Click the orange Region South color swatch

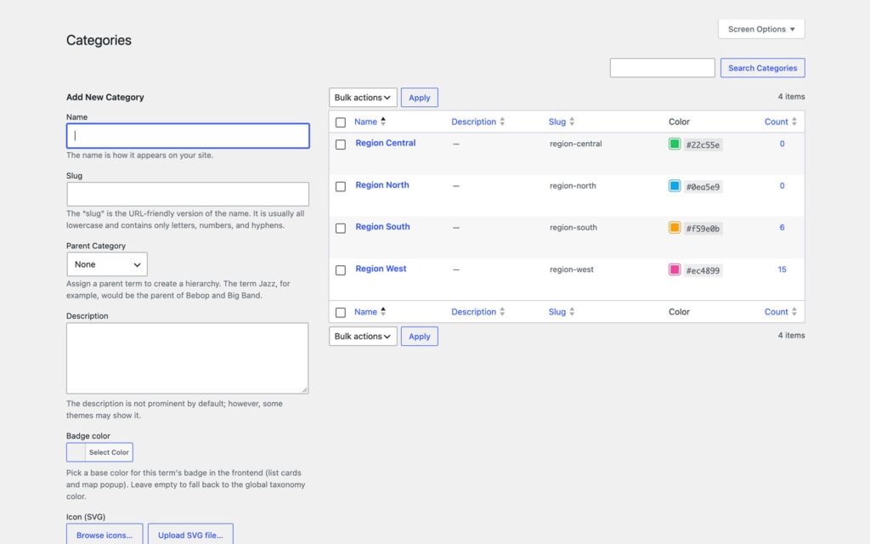click(675, 228)
